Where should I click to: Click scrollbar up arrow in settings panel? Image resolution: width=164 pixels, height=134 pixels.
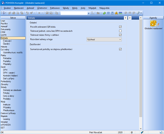click(141, 18)
